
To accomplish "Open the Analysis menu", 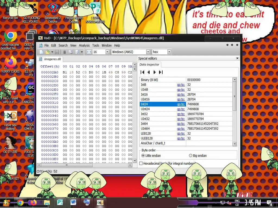I will click(x=84, y=45).
